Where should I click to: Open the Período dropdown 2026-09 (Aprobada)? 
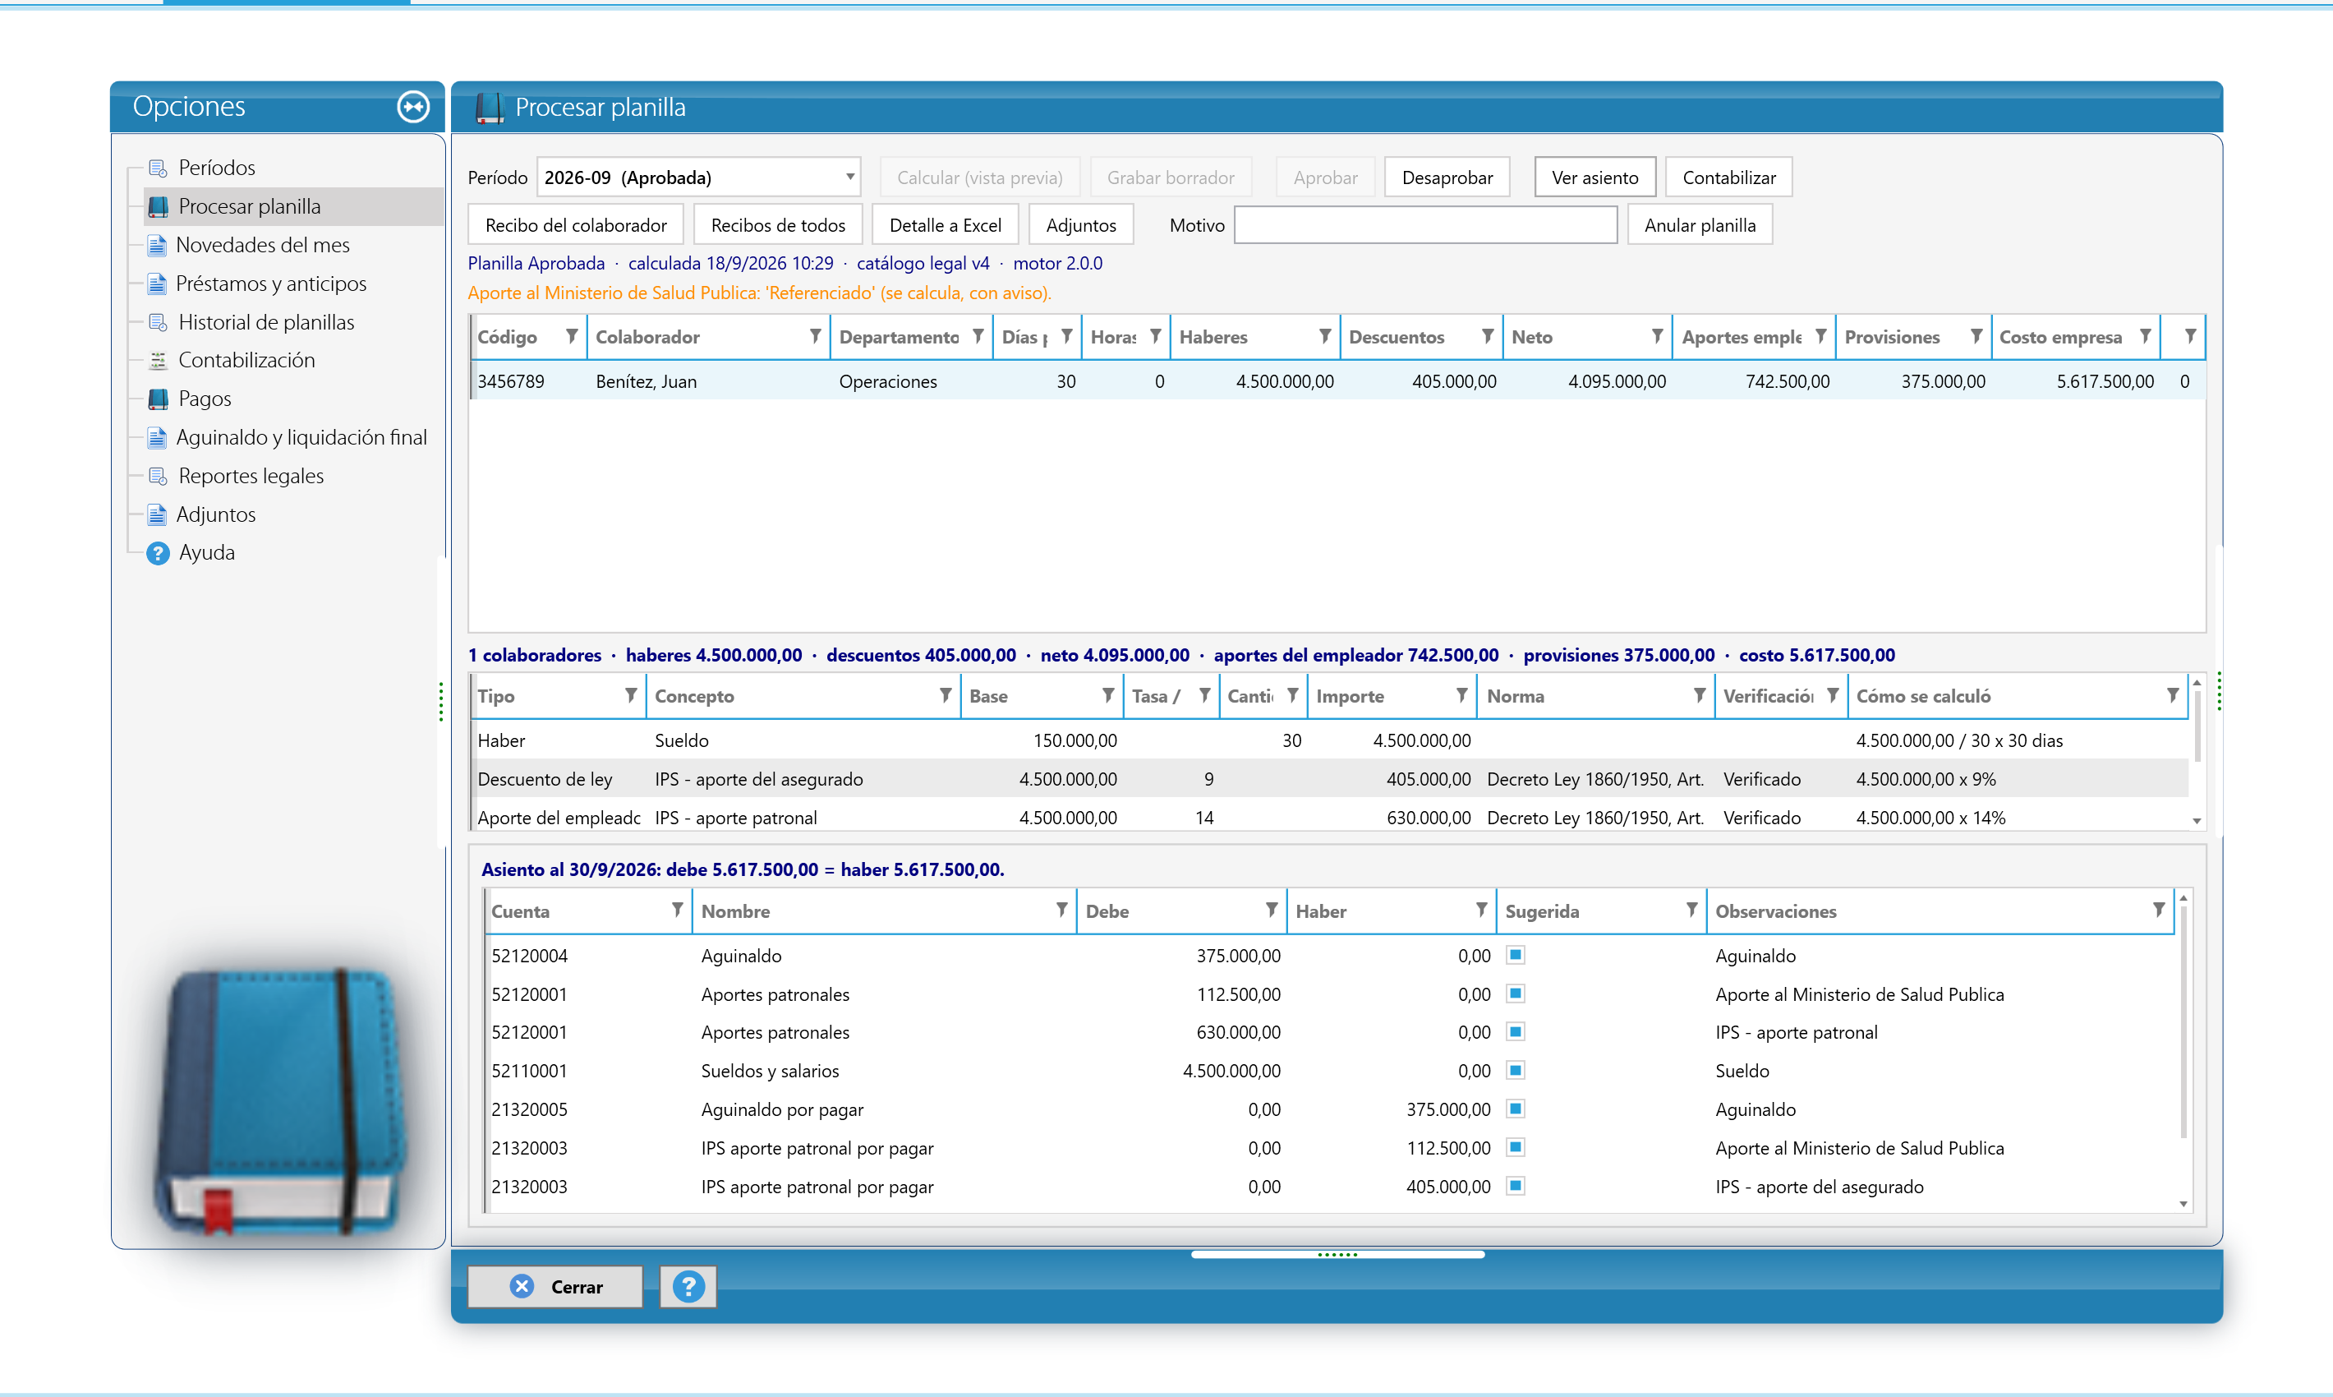(699, 177)
